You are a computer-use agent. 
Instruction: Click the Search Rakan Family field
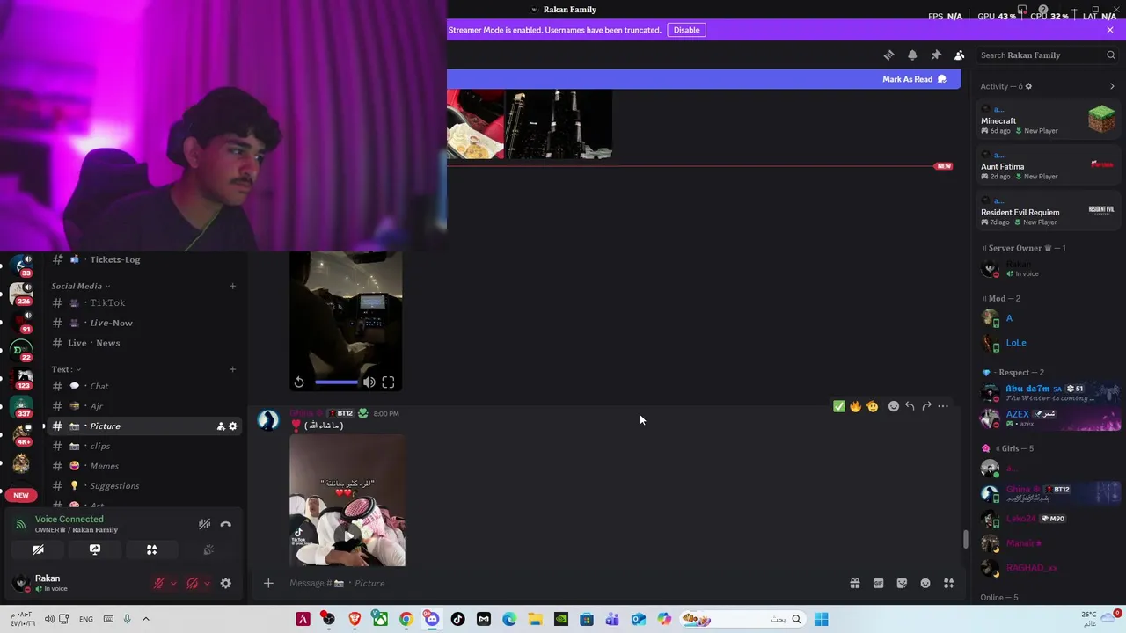click(1047, 55)
